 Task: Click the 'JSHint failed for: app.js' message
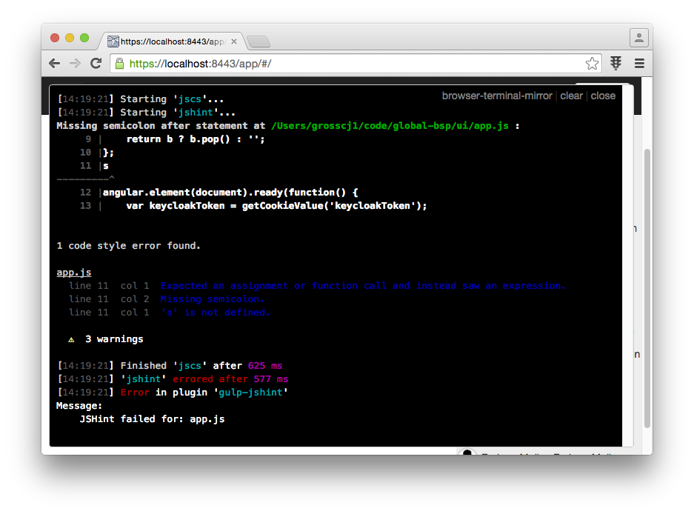pos(152,419)
